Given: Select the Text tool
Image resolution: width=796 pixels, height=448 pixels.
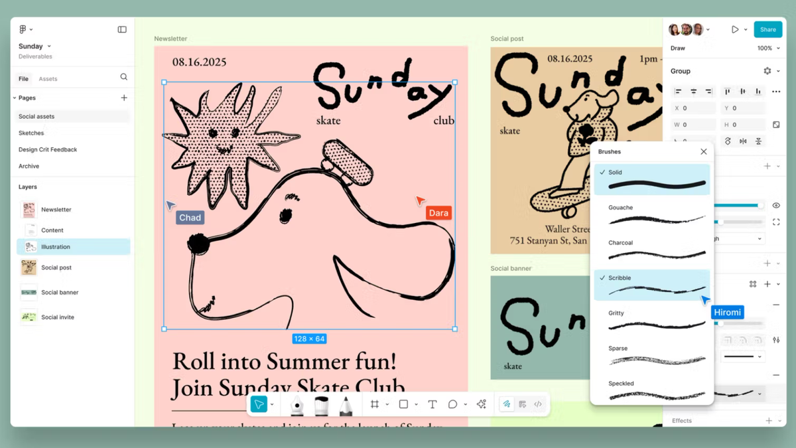Looking at the screenshot, I should [x=432, y=404].
